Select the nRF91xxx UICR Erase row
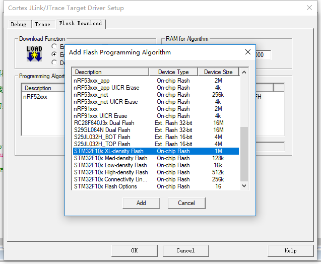This screenshot has height=264, width=321. (x=156, y=116)
